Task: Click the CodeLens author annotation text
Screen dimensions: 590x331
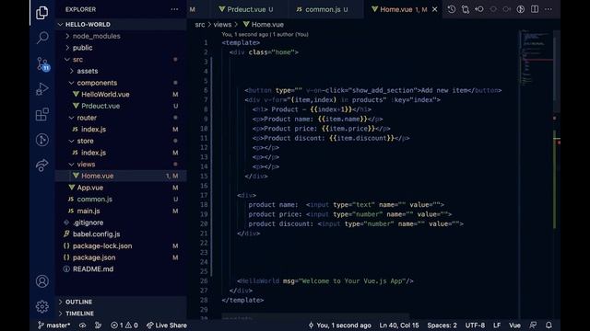Action: coord(265,34)
